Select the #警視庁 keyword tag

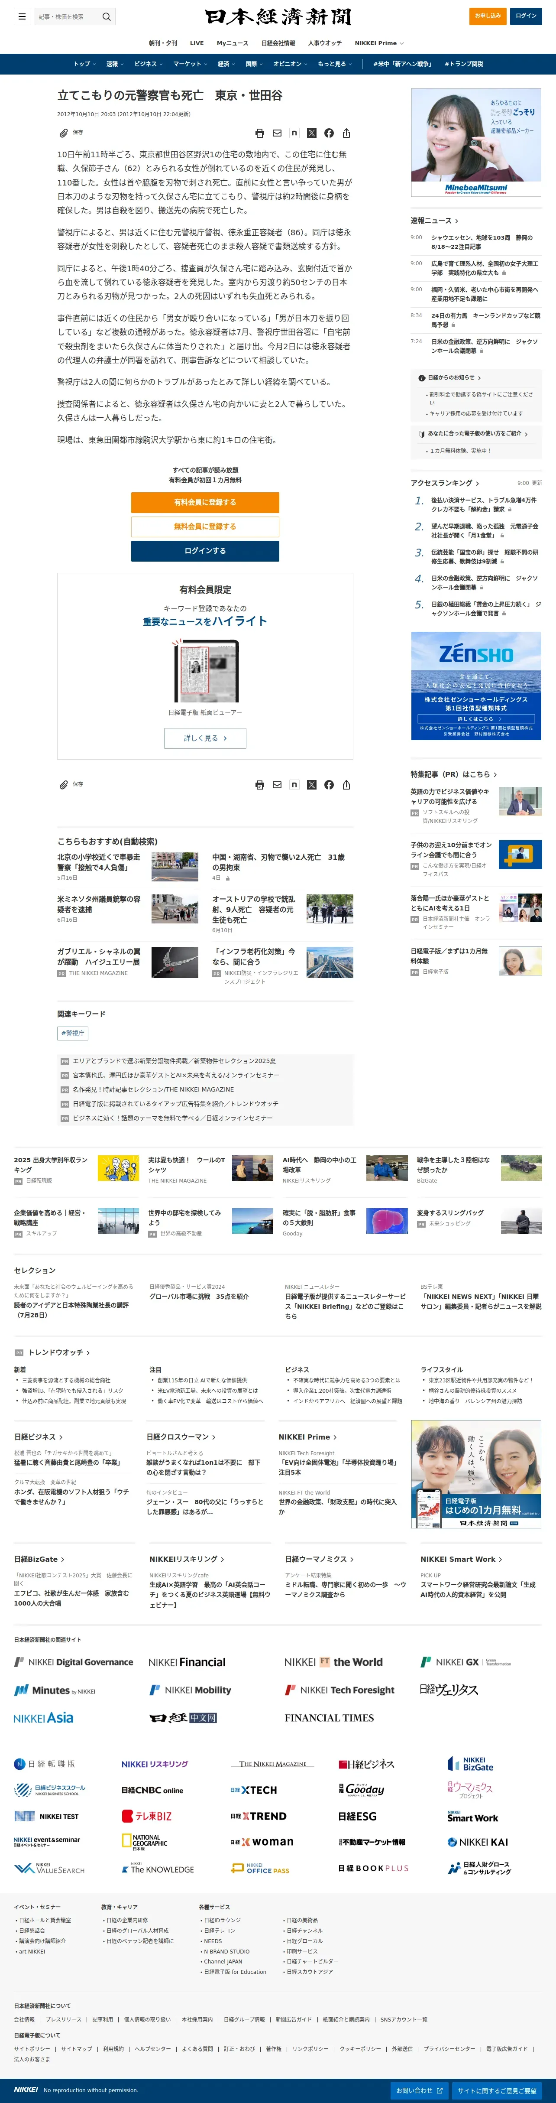click(x=73, y=1033)
